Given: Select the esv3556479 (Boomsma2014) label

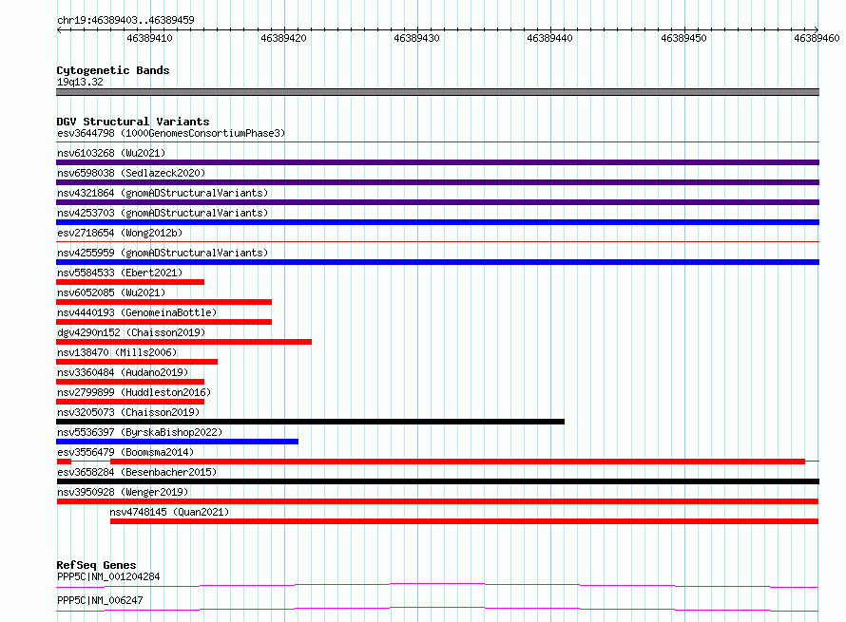Looking at the screenshot, I should click(x=125, y=452).
